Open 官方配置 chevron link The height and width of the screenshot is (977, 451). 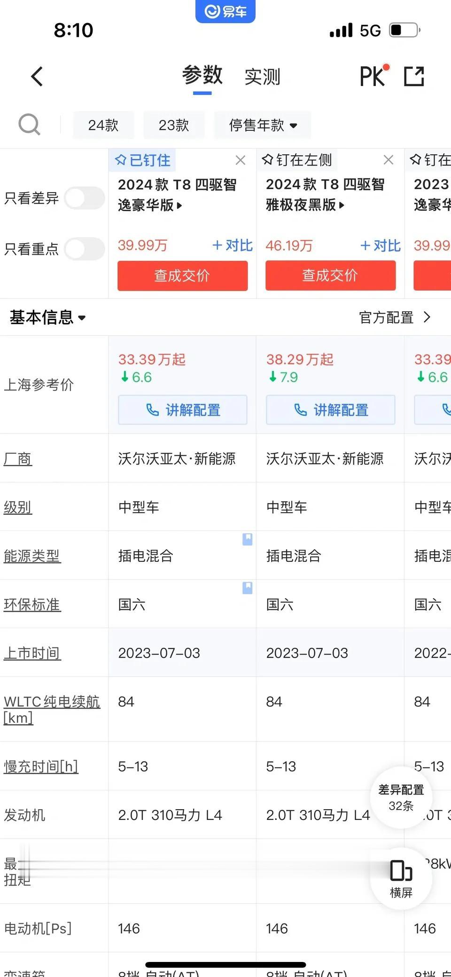point(395,317)
